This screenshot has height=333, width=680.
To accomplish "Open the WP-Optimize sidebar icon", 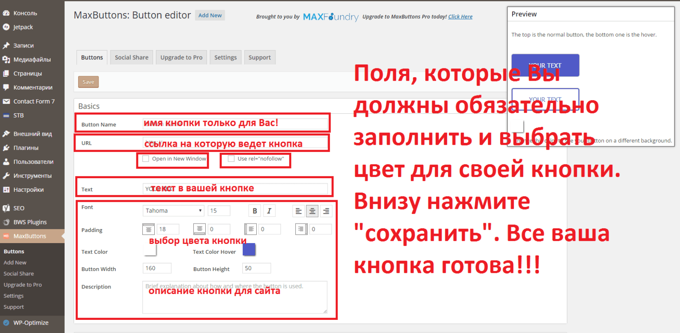I will (x=6, y=323).
